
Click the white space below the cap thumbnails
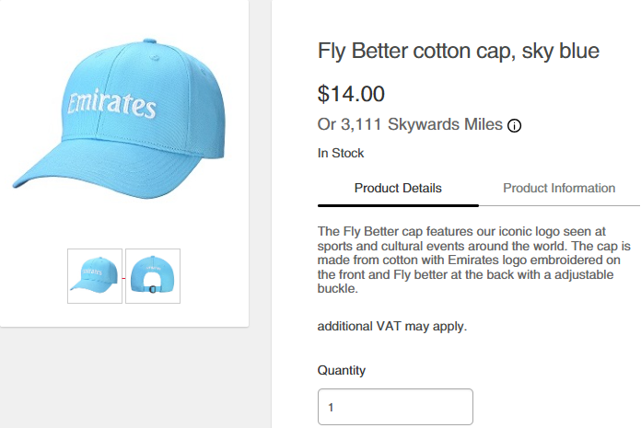click(x=124, y=315)
